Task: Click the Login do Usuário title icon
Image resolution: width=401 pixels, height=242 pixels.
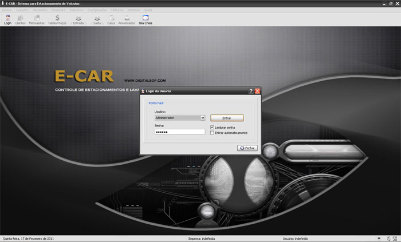Action: click(x=143, y=91)
